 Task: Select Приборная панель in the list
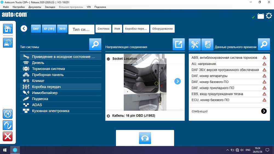point(61,75)
